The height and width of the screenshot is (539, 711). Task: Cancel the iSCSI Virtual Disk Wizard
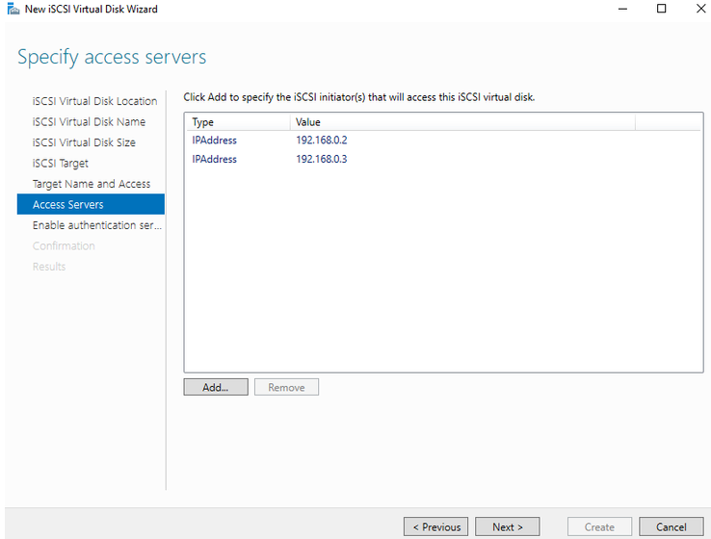tap(671, 526)
